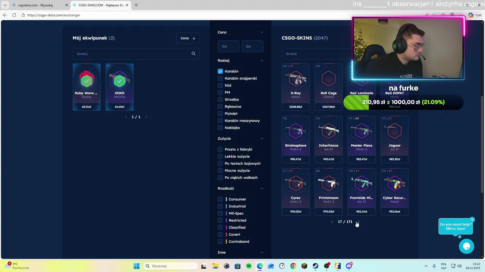
Task: Click the site info icon in address bar
Action: (23, 15)
